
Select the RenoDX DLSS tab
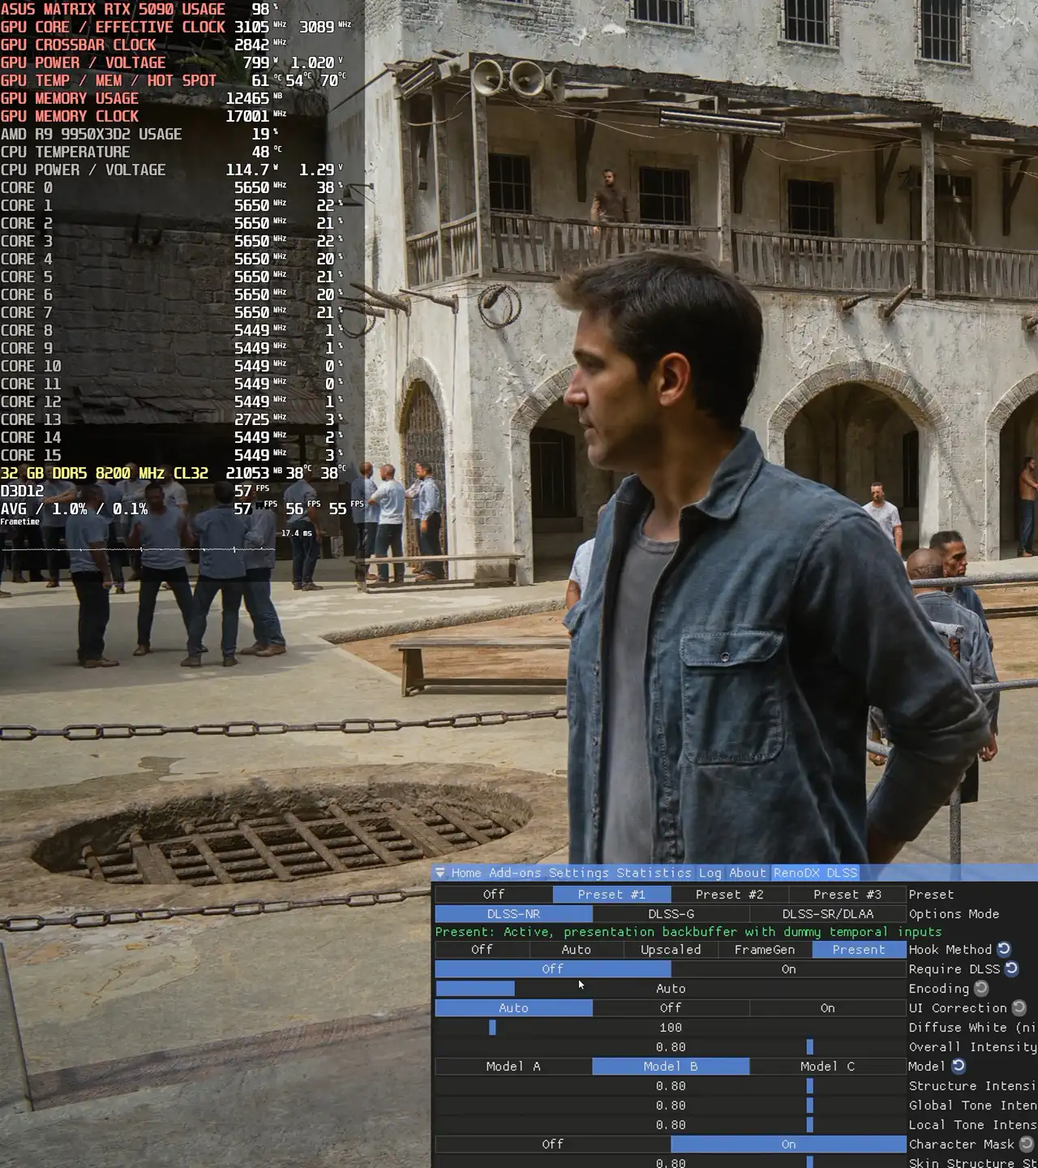815,873
